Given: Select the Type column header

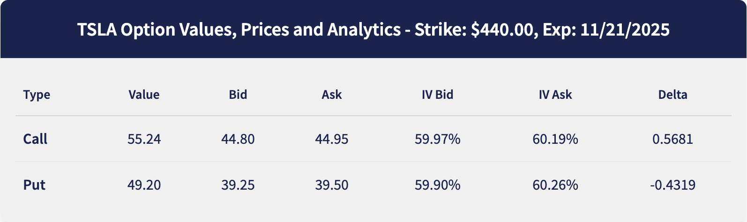Looking at the screenshot, I should click(x=37, y=95).
